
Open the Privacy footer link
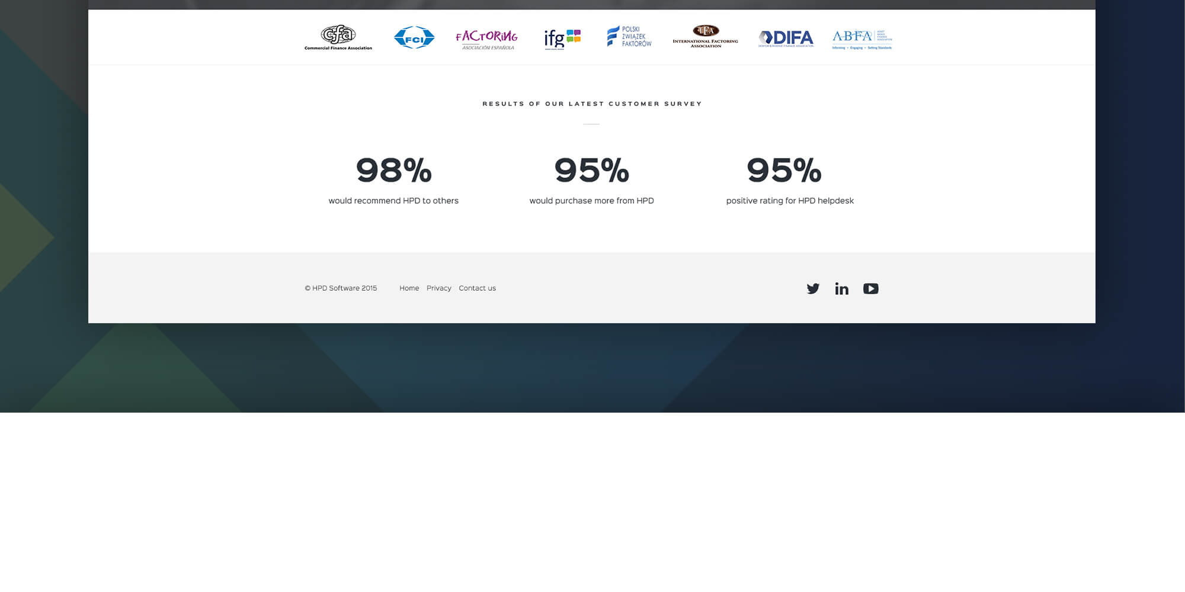(x=438, y=288)
